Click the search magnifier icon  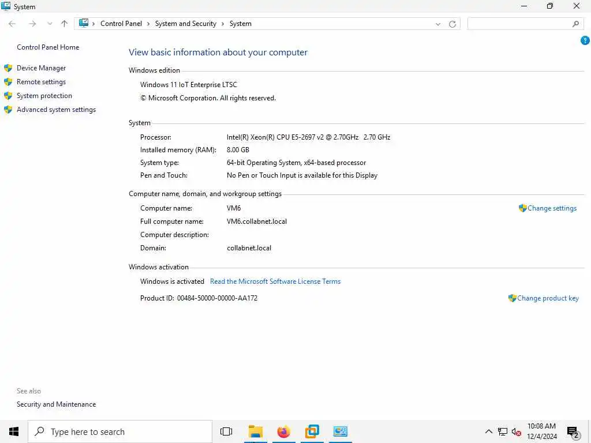point(575,24)
